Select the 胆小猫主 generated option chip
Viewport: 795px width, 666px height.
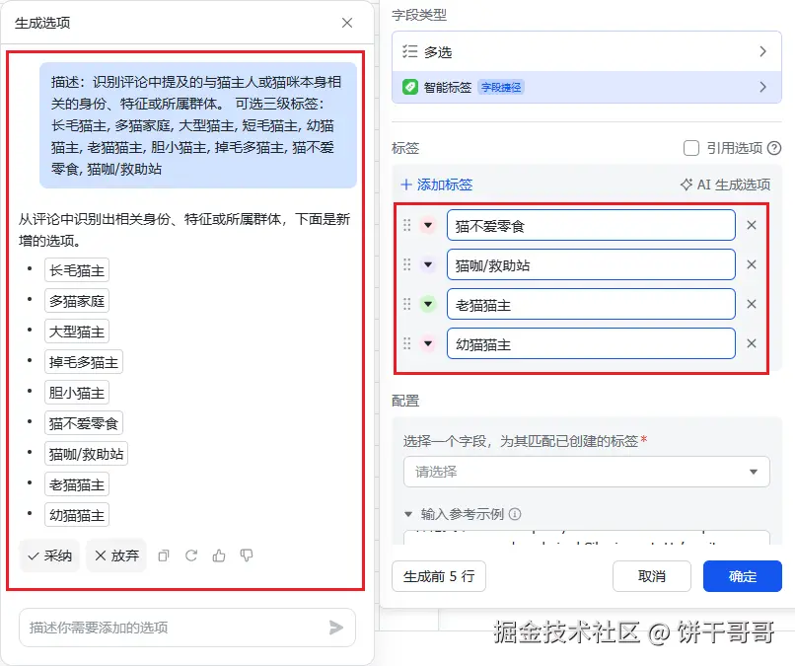point(77,393)
